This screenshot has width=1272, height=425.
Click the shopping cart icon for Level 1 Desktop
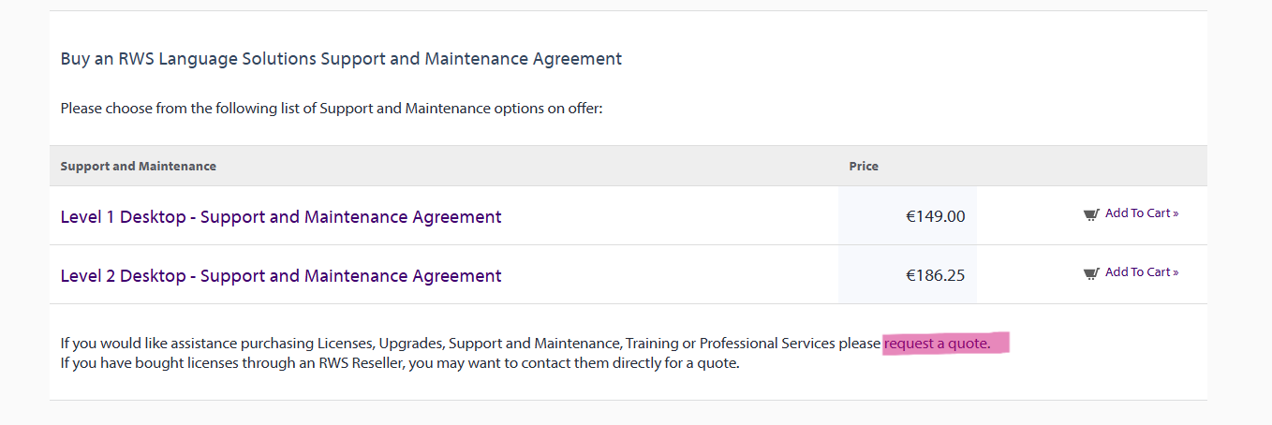click(1090, 214)
